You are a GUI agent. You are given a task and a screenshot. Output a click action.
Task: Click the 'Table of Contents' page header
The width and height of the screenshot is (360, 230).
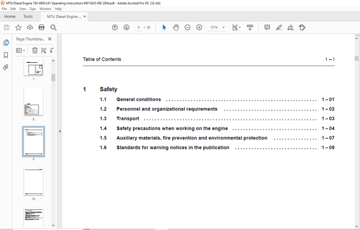[102, 59]
